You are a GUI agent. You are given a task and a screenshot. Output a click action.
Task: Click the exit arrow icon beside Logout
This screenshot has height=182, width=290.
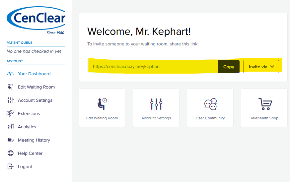click(10, 166)
